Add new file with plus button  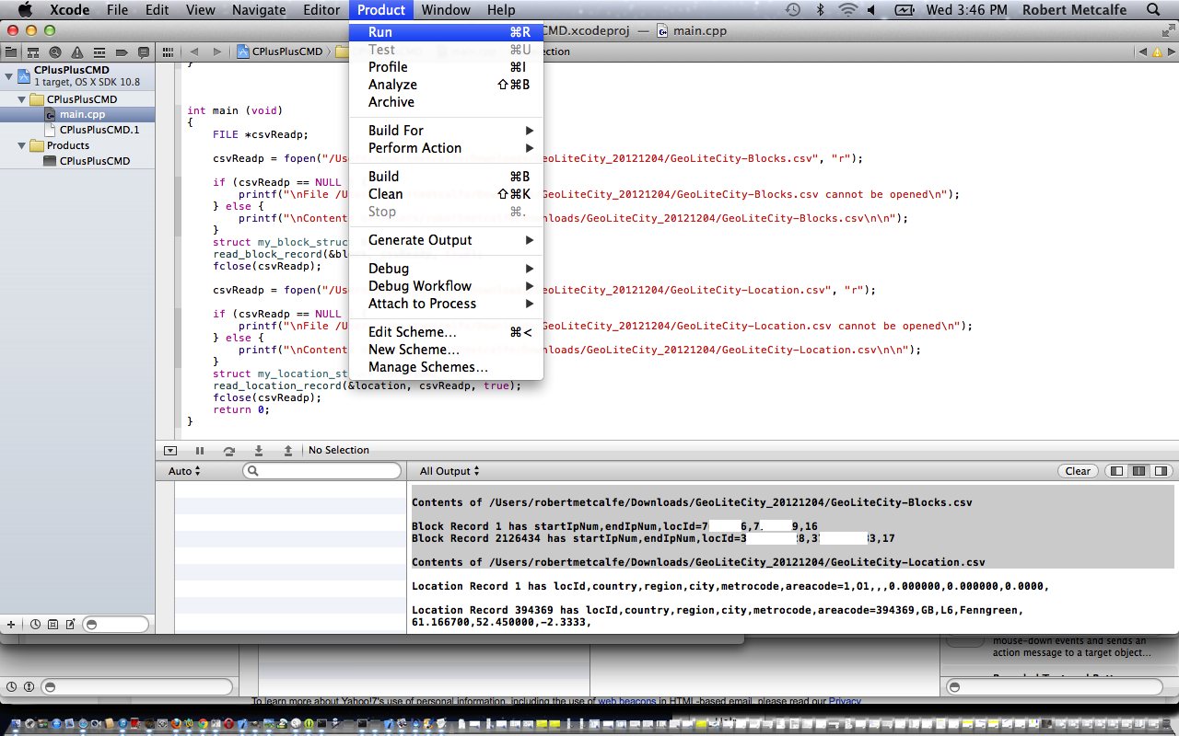point(11,624)
